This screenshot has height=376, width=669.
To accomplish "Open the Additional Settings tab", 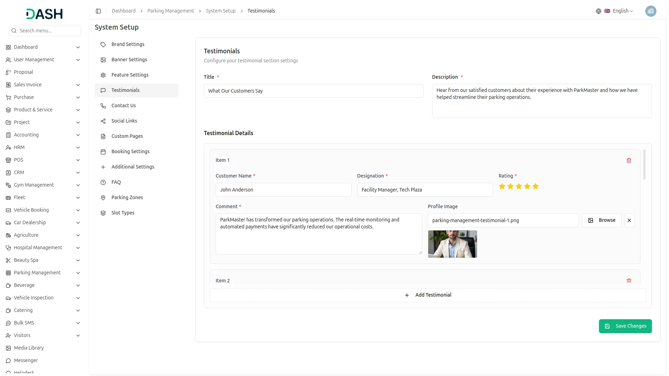I will (x=137, y=167).
